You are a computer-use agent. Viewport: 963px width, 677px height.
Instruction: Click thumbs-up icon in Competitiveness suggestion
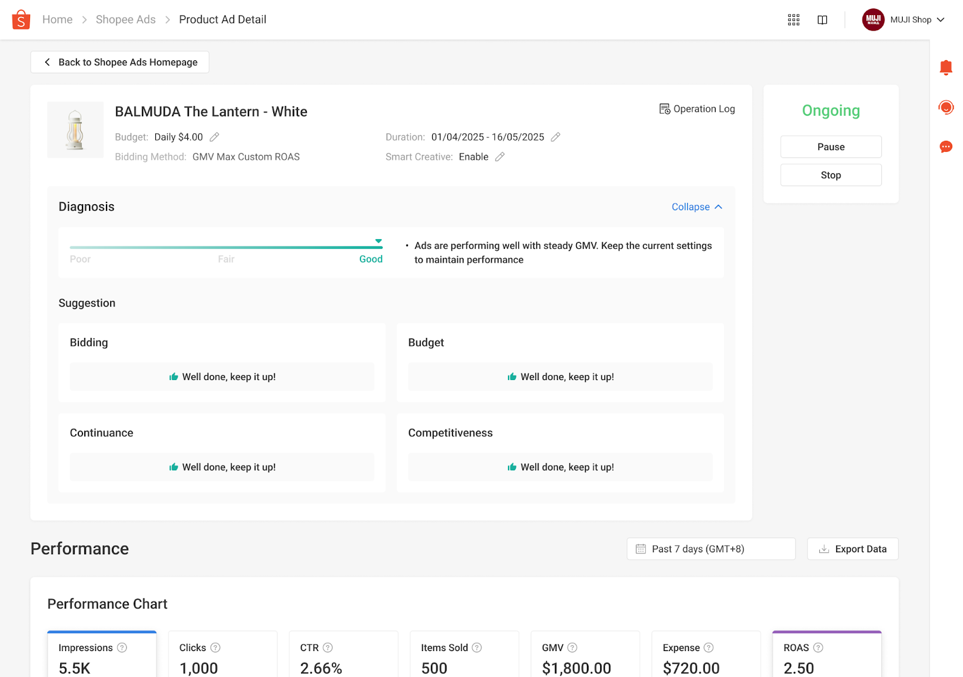512,467
